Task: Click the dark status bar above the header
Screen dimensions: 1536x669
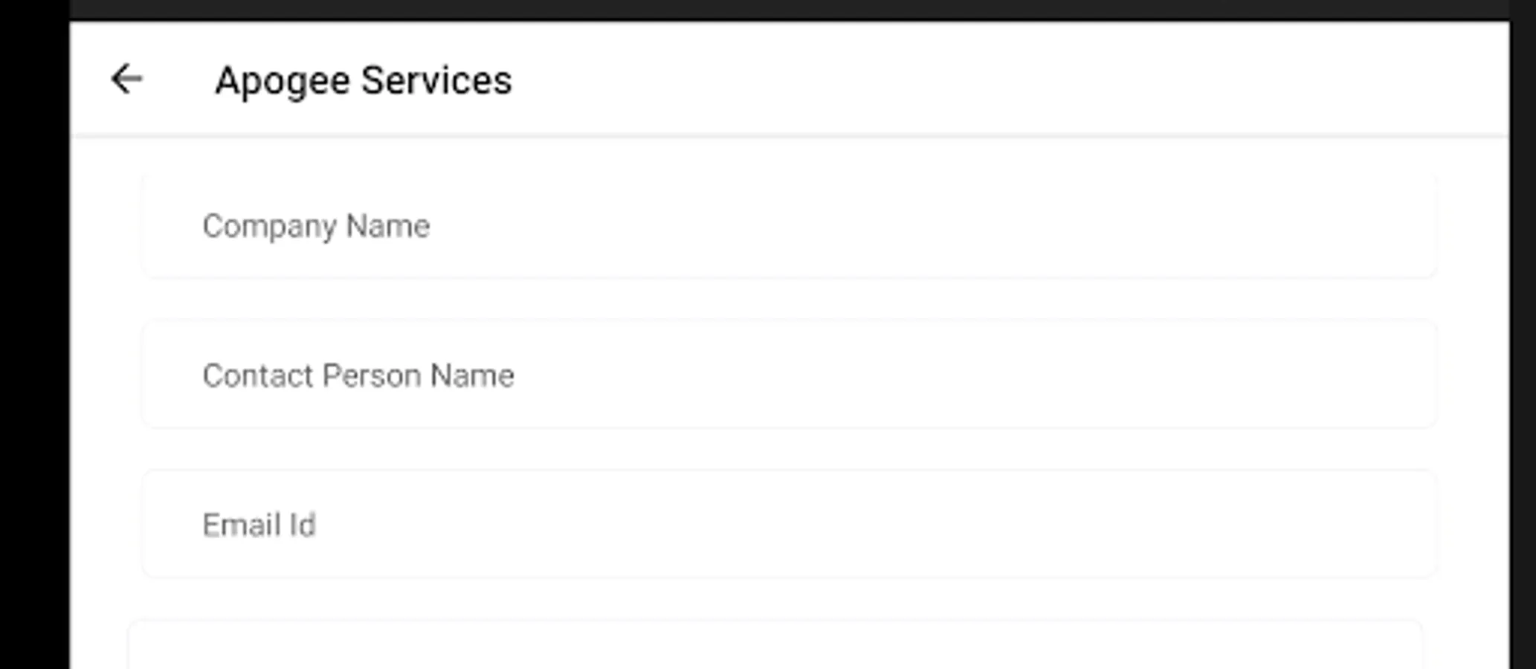Action: [788, 9]
